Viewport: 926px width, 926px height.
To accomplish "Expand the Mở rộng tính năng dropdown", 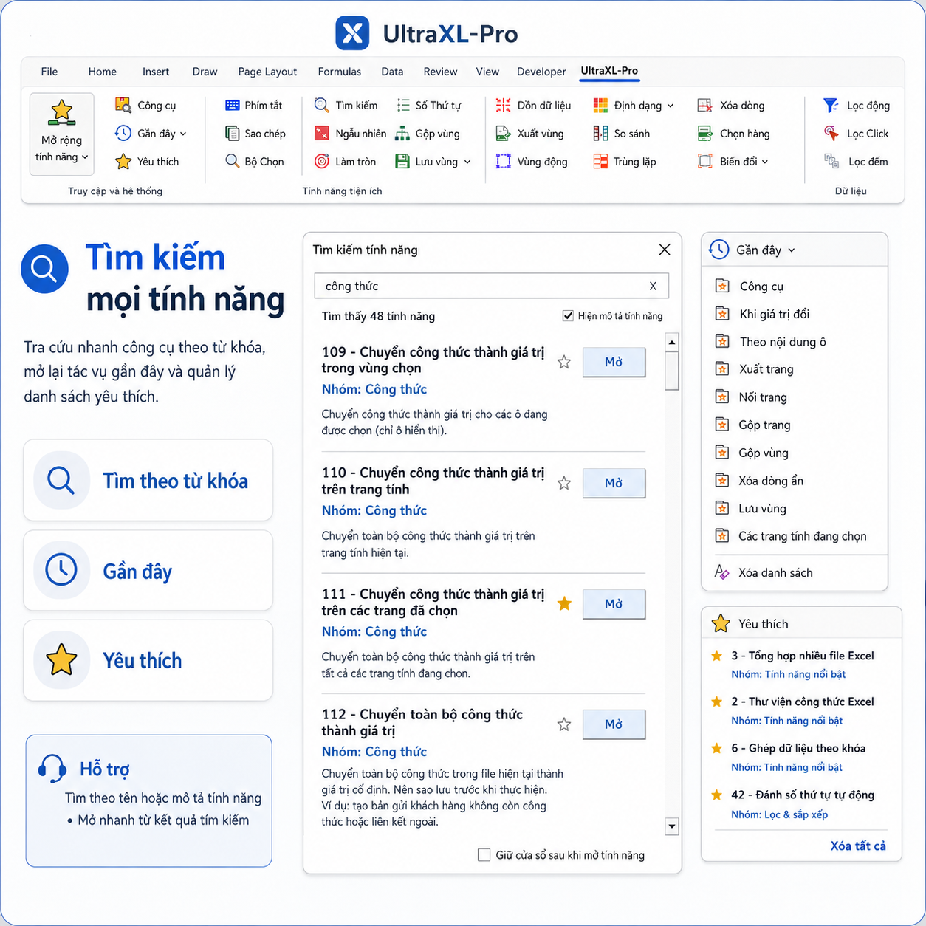I will 61,134.
